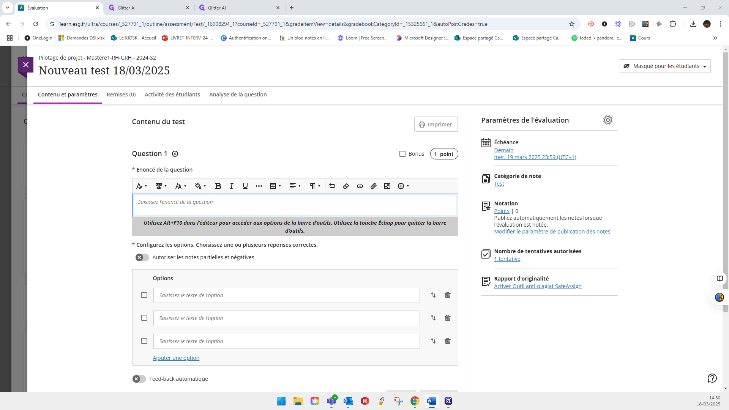Viewport: 729px width, 410px height.
Task: Close the test panel with purple X
Action: (26, 65)
